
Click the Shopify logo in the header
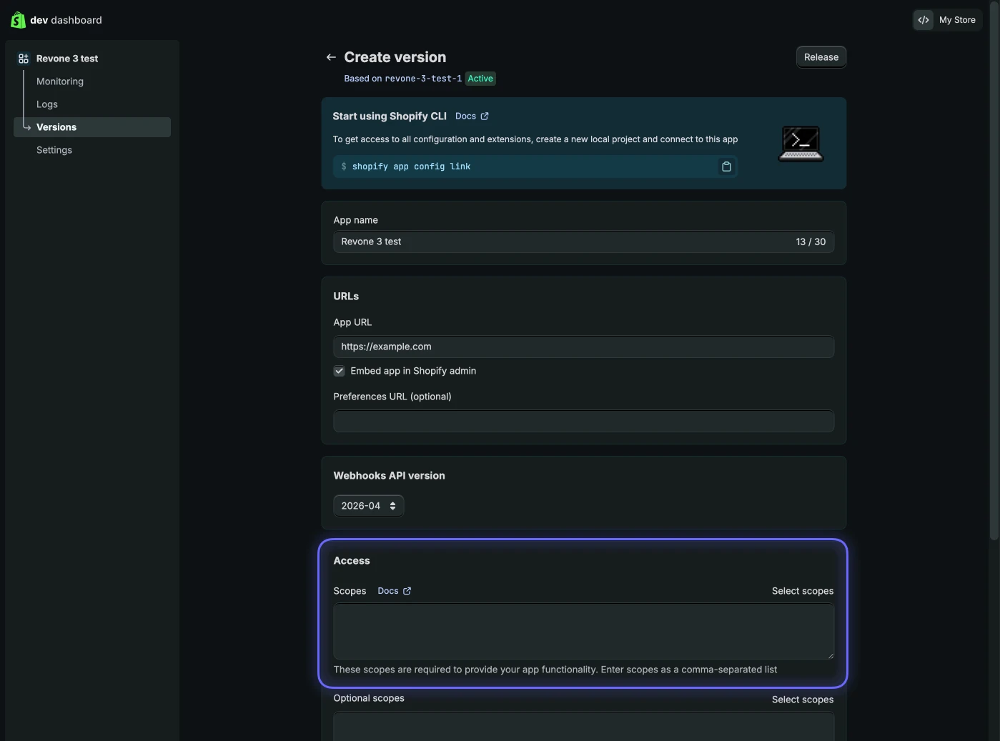(18, 20)
